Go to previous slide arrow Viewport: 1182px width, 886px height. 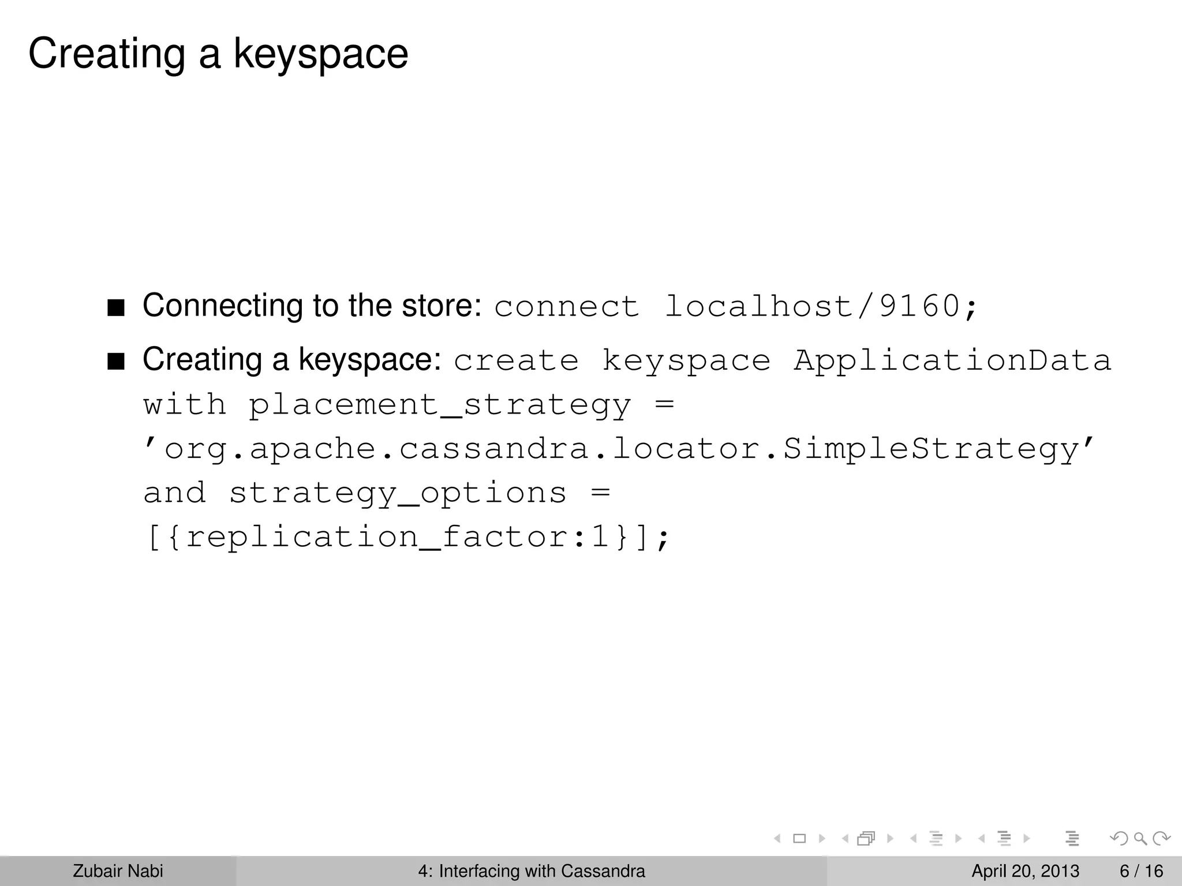click(x=777, y=839)
